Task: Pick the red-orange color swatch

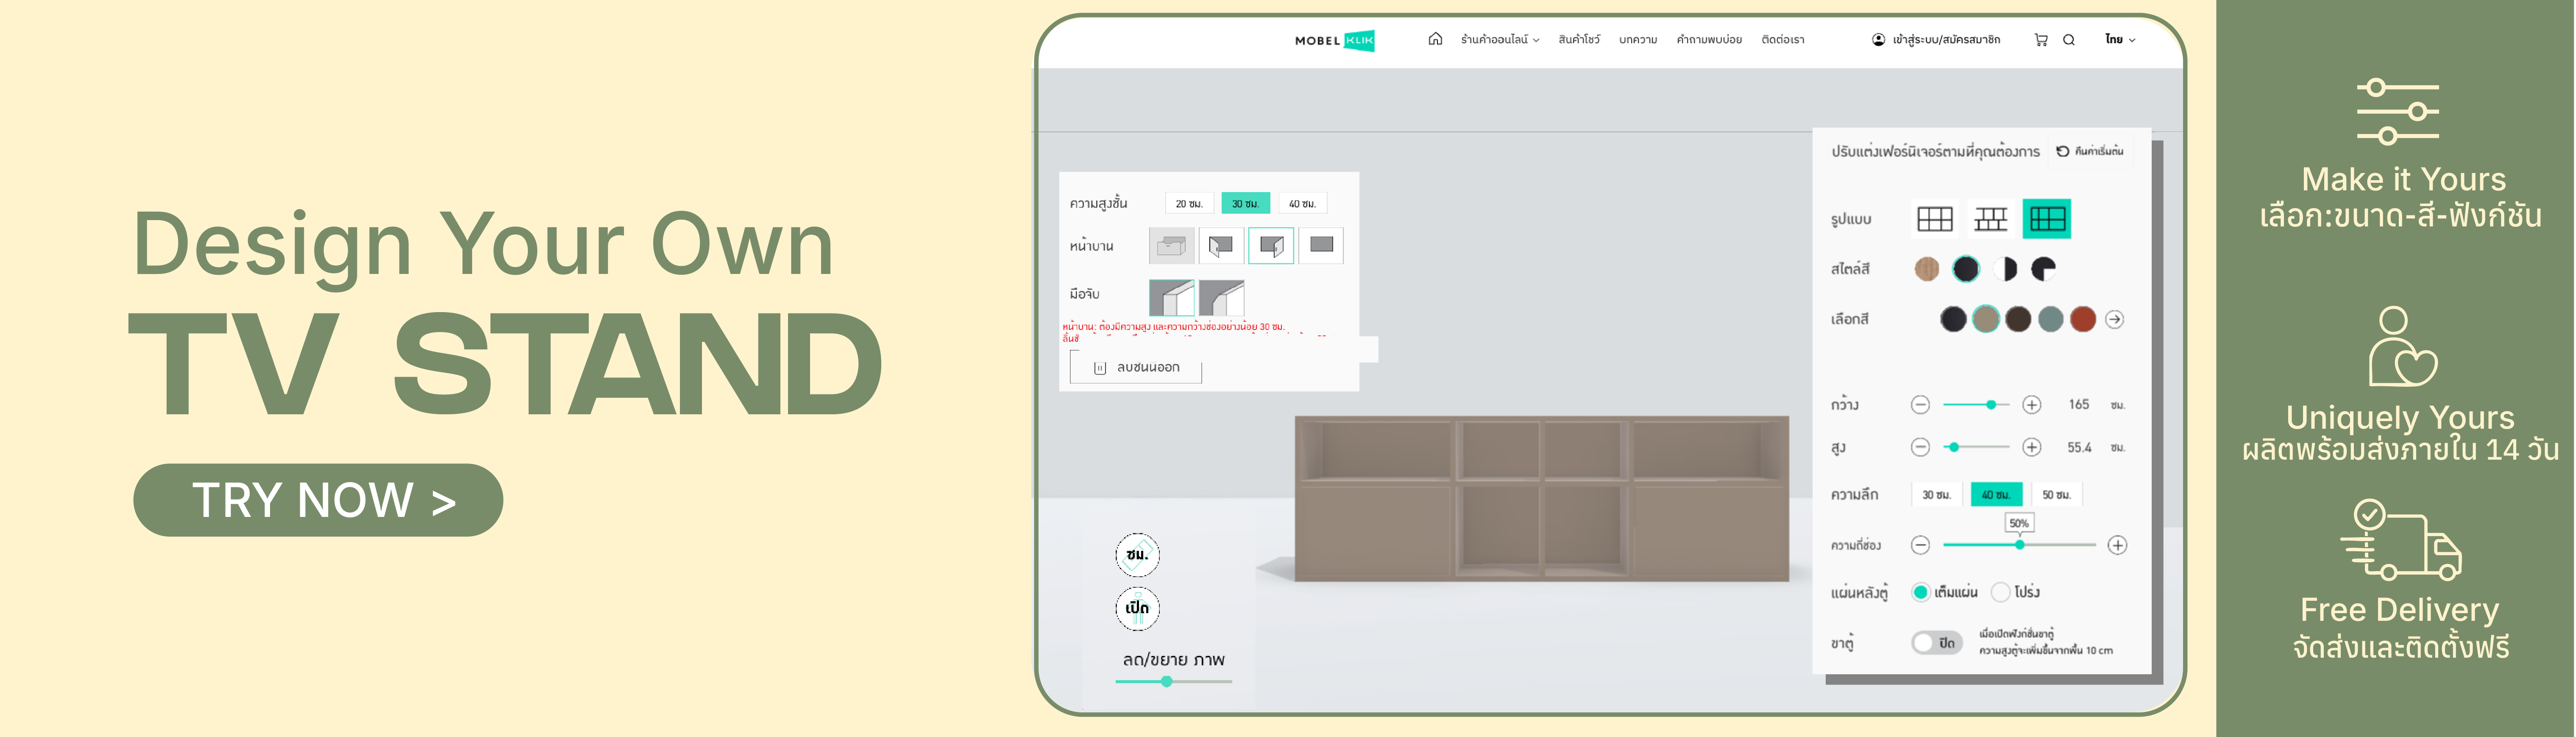Action: [x=2083, y=319]
